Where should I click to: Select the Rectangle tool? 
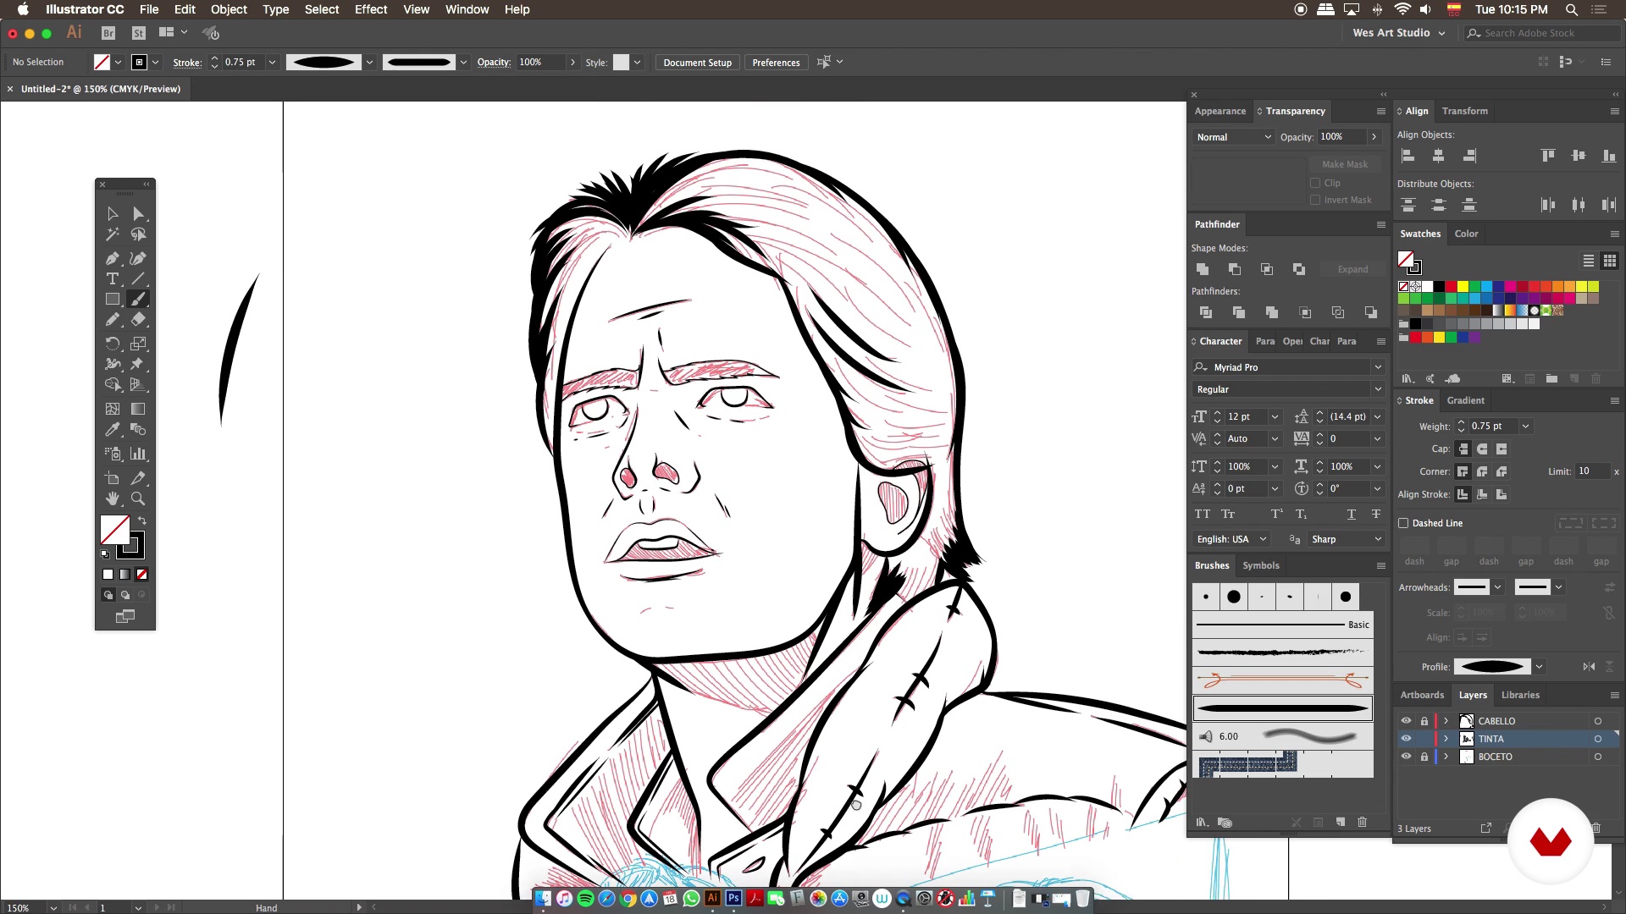(113, 300)
